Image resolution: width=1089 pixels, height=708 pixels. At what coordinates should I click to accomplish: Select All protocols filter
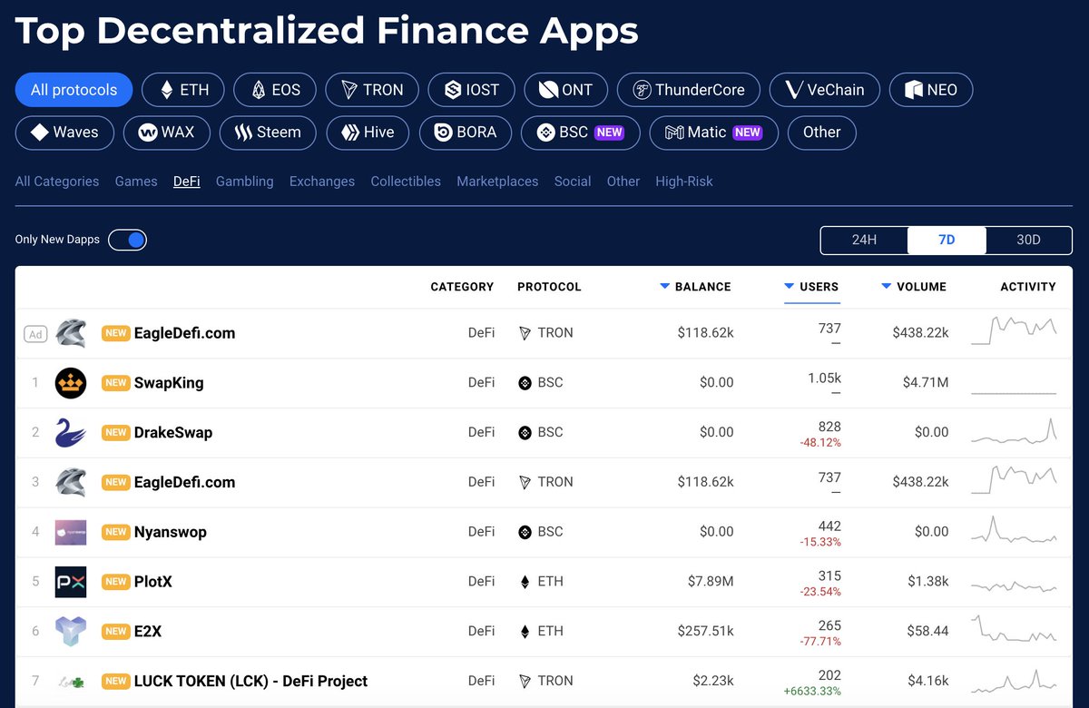pos(74,90)
